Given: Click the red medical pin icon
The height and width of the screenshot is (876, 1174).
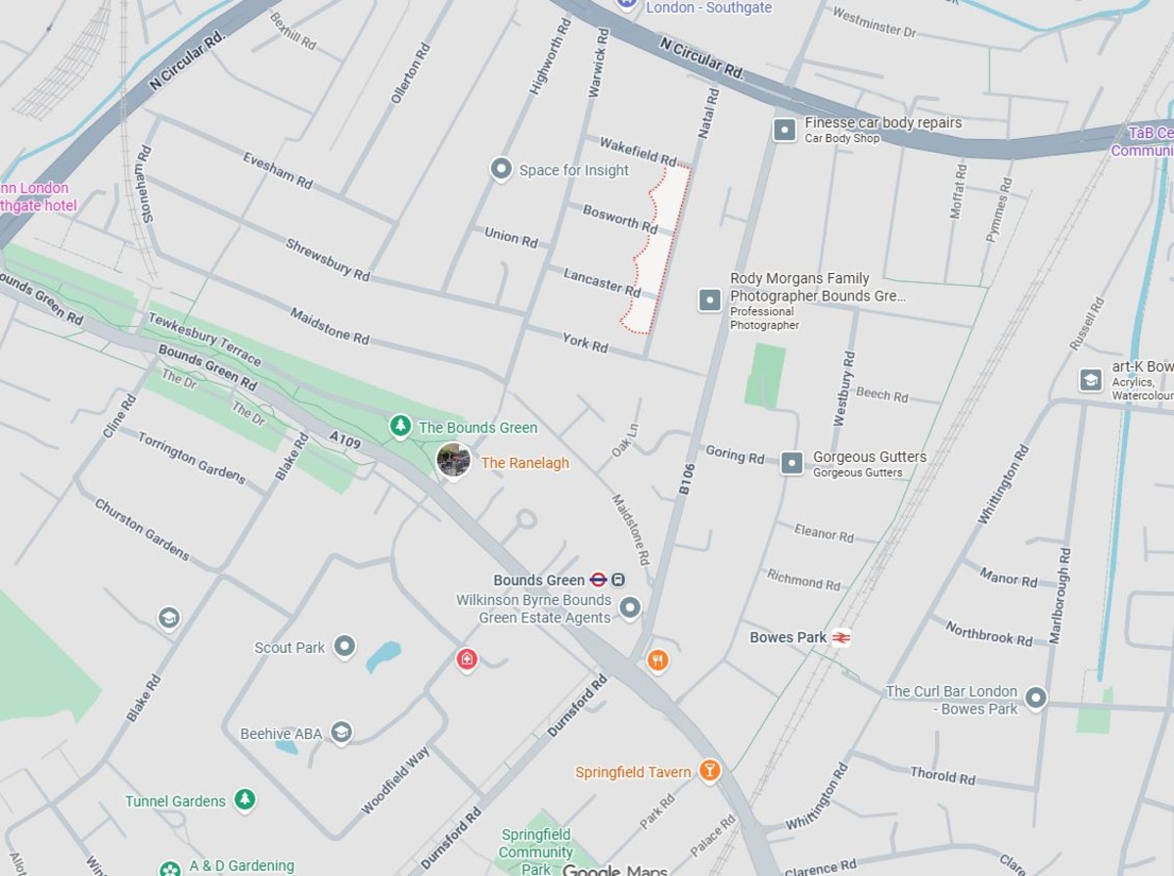Looking at the screenshot, I should 468,660.
